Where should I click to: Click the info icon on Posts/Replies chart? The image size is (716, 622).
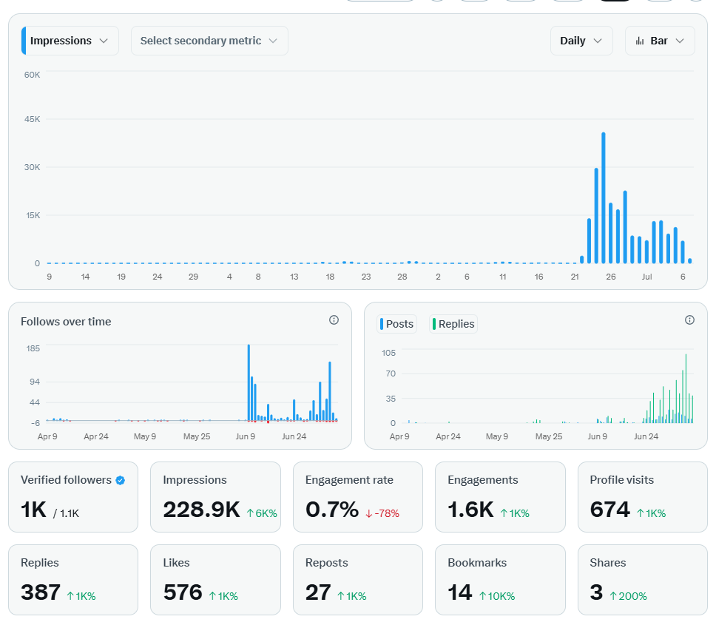tap(689, 320)
